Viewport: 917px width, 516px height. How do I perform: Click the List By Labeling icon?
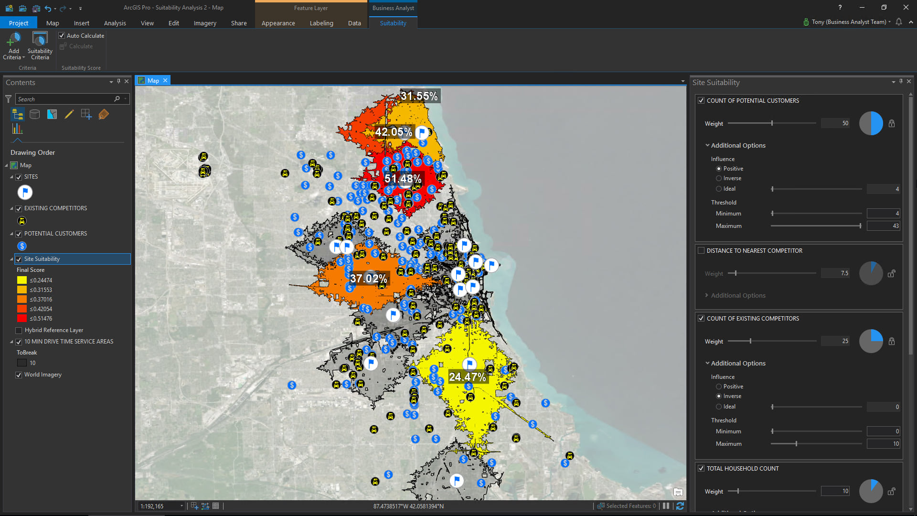pos(104,114)
